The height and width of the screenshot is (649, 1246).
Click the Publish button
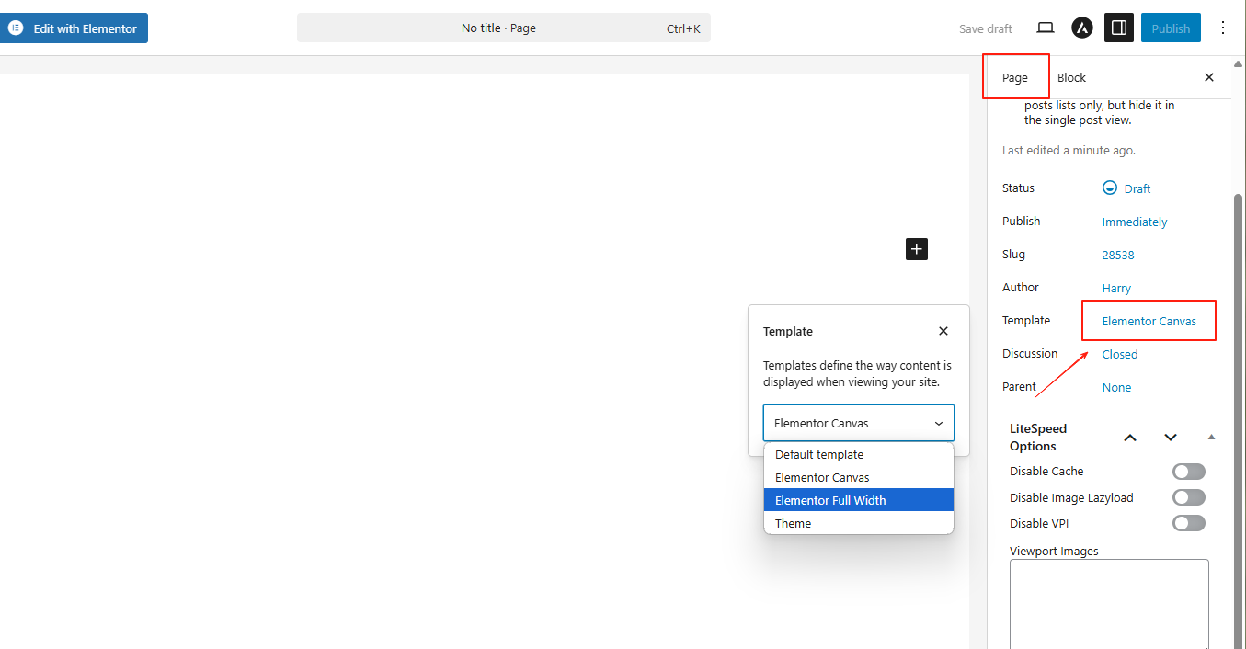[x=1170, y=28]
